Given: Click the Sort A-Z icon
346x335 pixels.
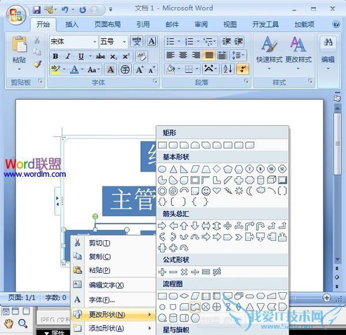Looking at the screenshot, I should [x=228, y=69].
